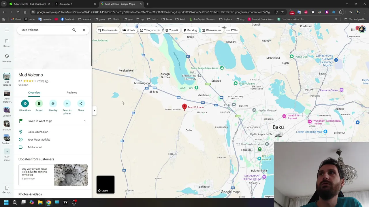Open File Explorer from taskbar

point(40,202)
